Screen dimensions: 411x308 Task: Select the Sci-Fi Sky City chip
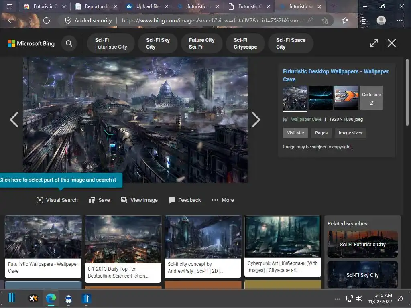(158, 43)
